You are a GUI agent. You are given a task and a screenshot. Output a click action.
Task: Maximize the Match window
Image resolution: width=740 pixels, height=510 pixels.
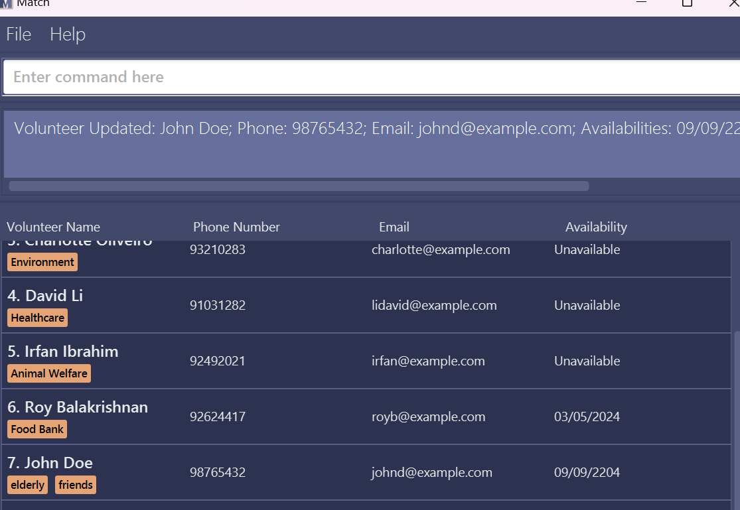coord(687,3)
